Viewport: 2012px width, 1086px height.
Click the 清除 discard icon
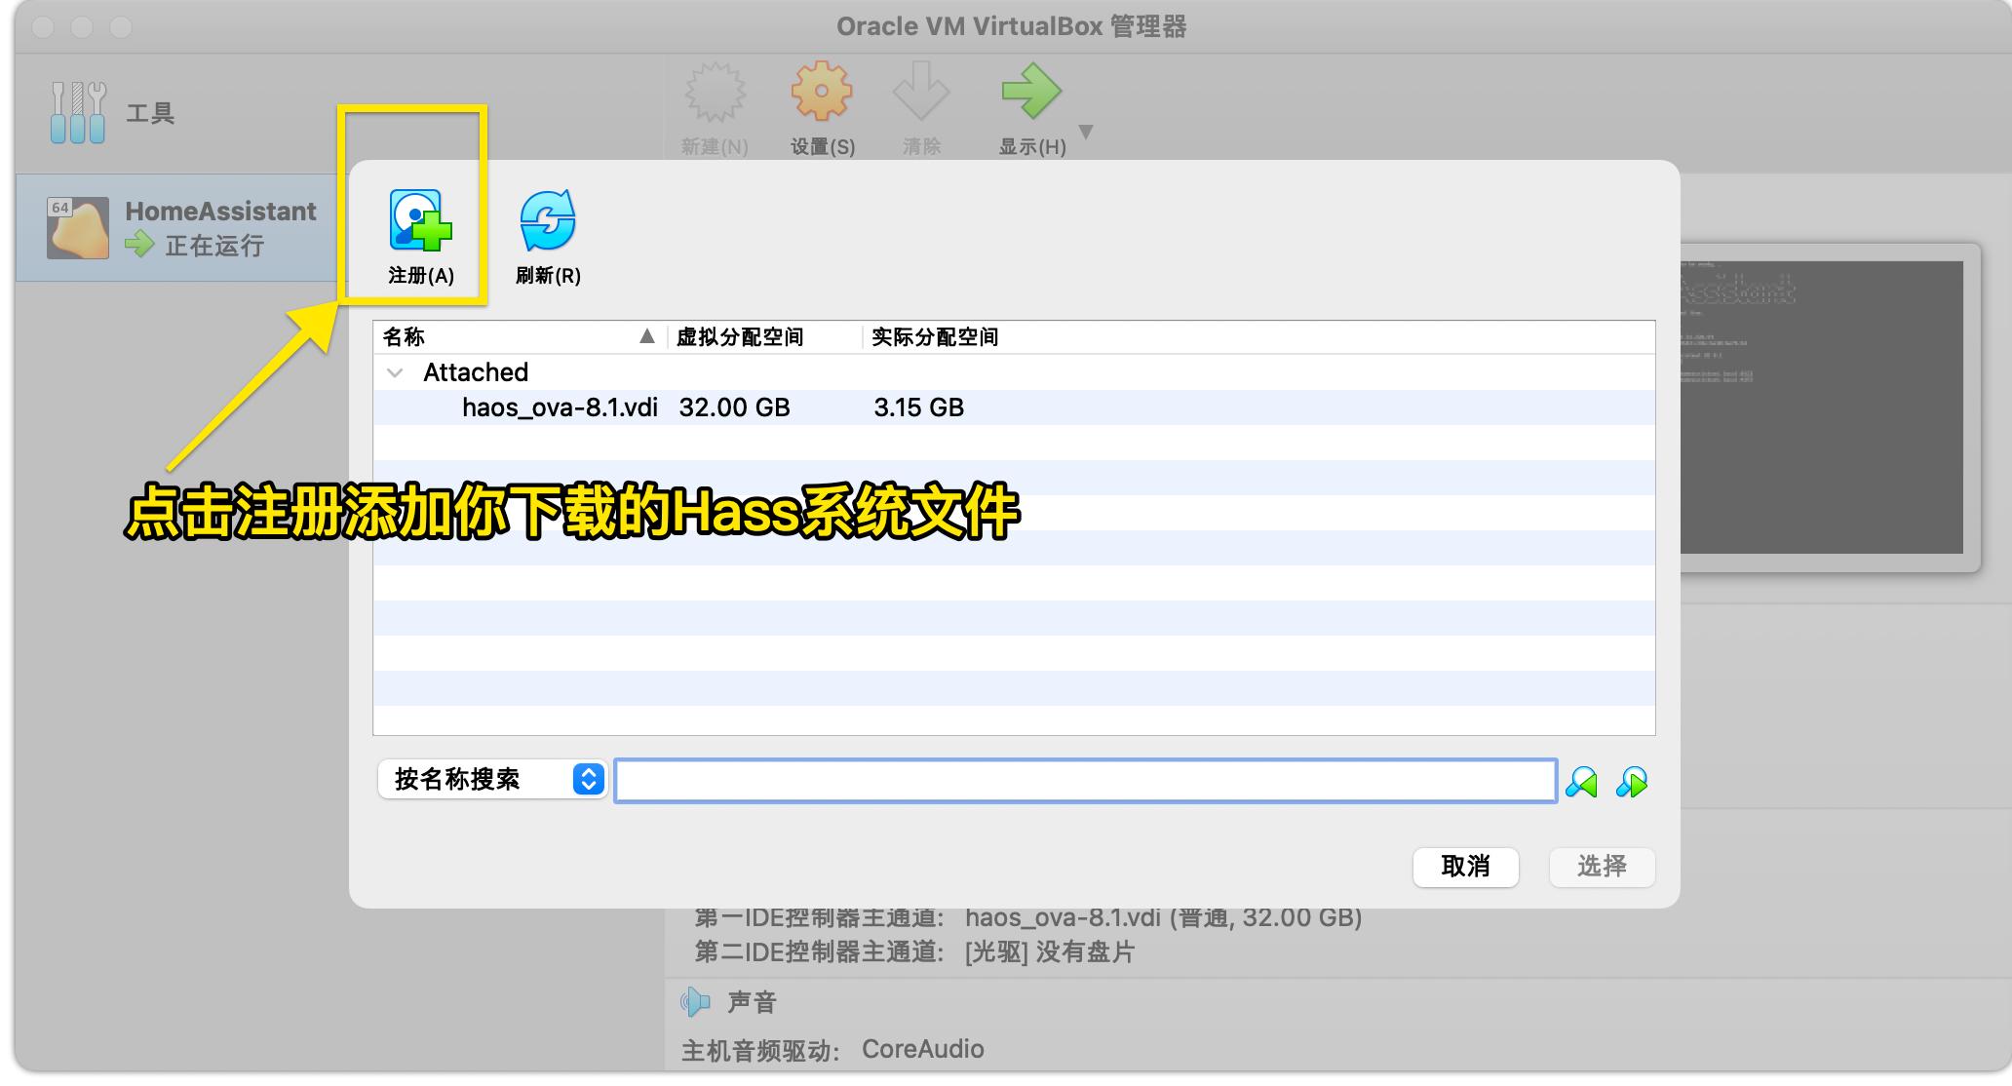pos(922,91)
